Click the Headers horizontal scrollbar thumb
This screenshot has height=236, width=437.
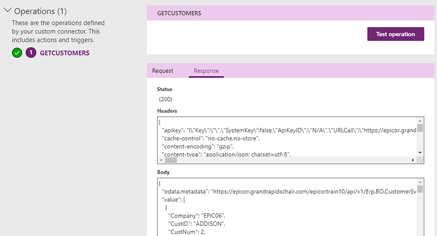coord(171,160)
